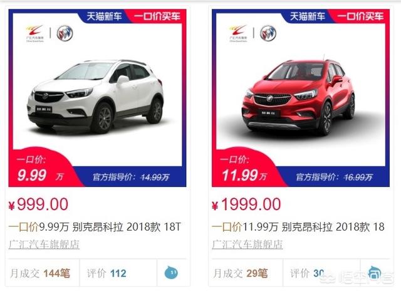Click the 月成交 144笔 sales count

pyautogui.click(x=40, y=273)
